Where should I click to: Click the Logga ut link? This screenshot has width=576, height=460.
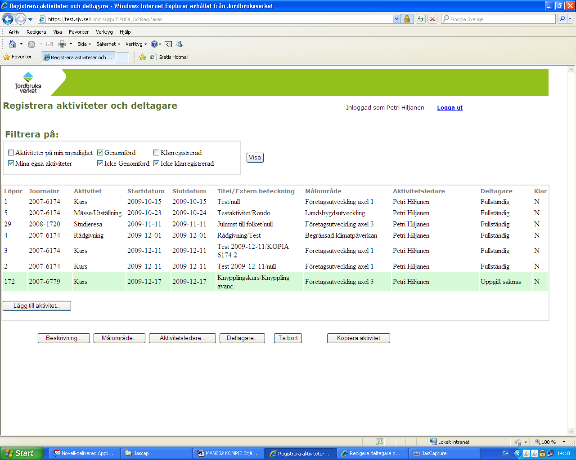point(450,108)
